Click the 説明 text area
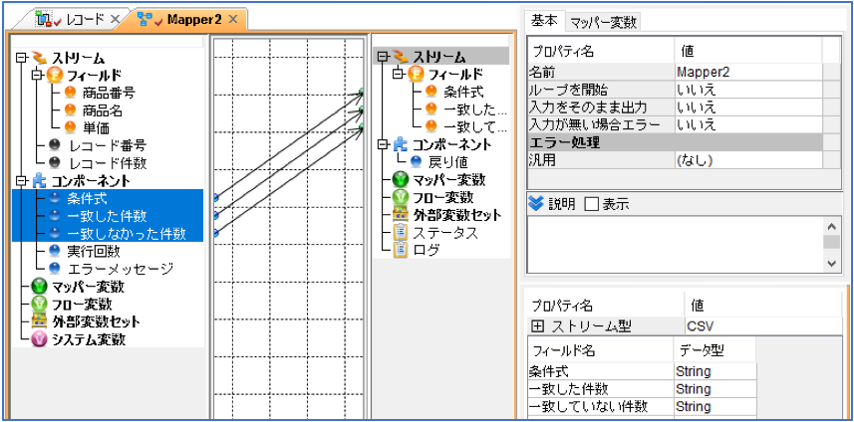 click(676, 245)
